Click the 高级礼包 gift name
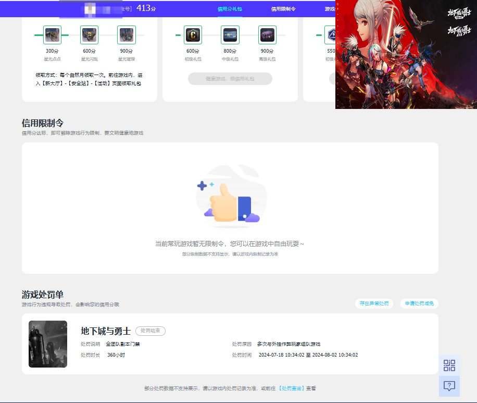Image resolution: width=477 pixels, height=403 pixels. click(x=267, y=59)
